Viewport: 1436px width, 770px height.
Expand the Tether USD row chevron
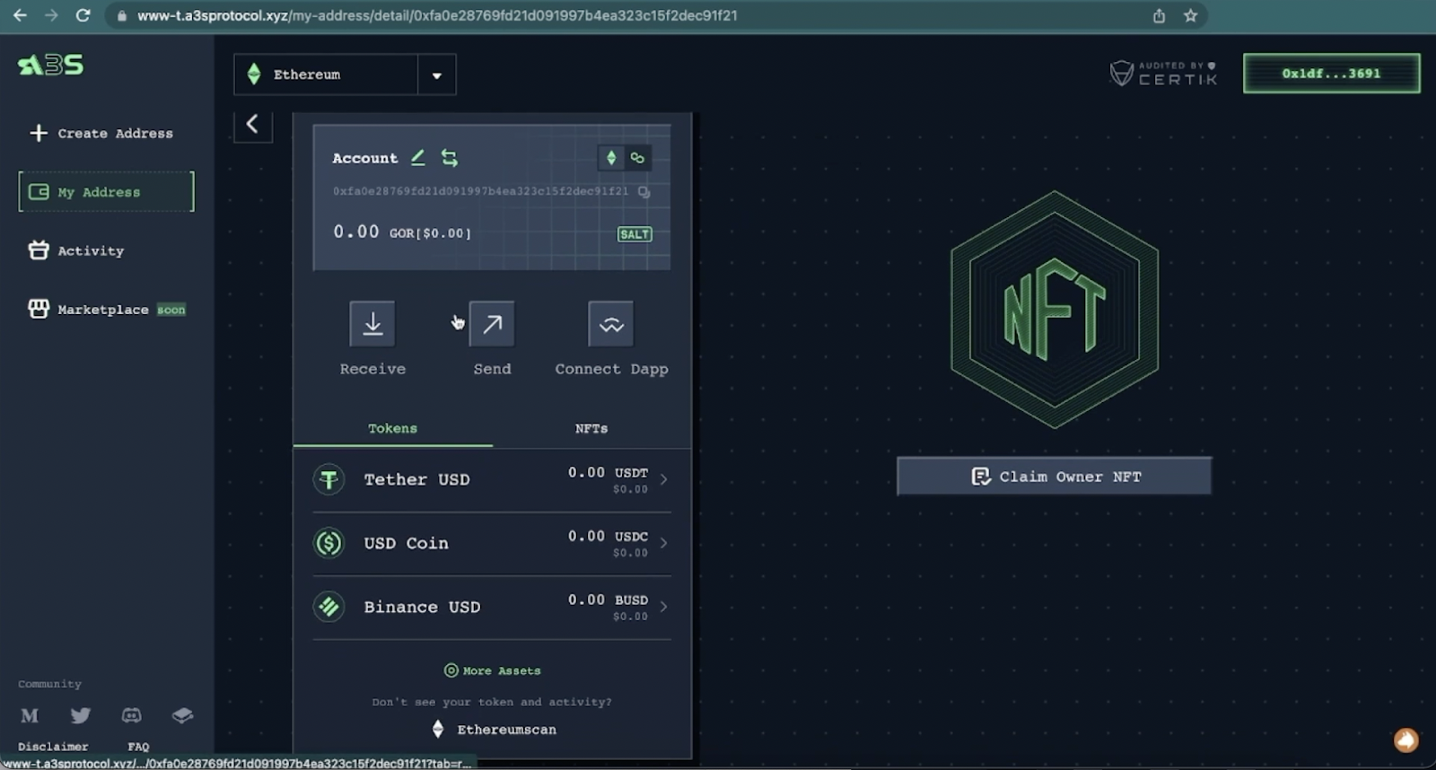tap(664, 479)
